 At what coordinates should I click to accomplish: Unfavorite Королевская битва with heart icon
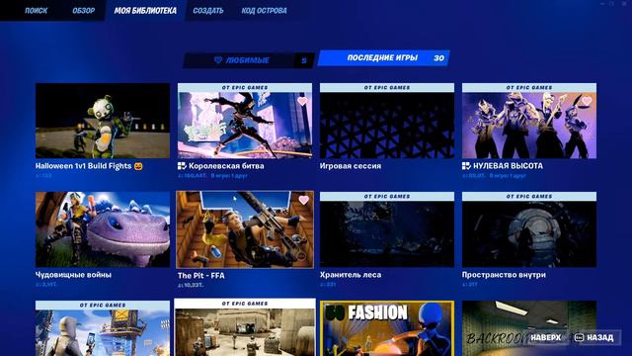(x=302, y=101)
